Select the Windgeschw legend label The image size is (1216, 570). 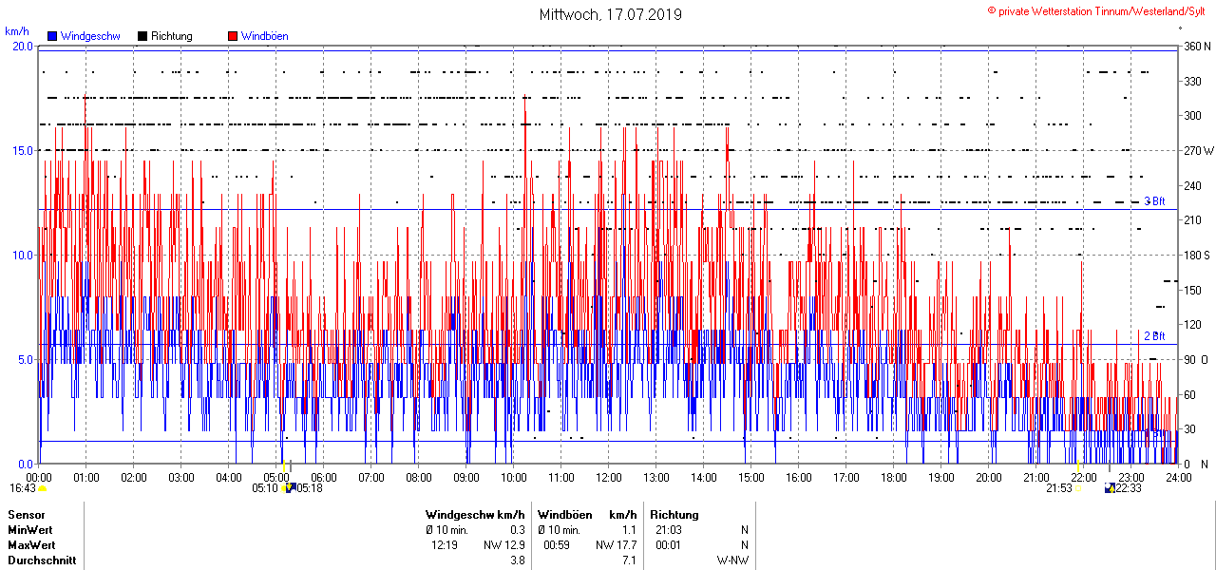click(89, 36)
